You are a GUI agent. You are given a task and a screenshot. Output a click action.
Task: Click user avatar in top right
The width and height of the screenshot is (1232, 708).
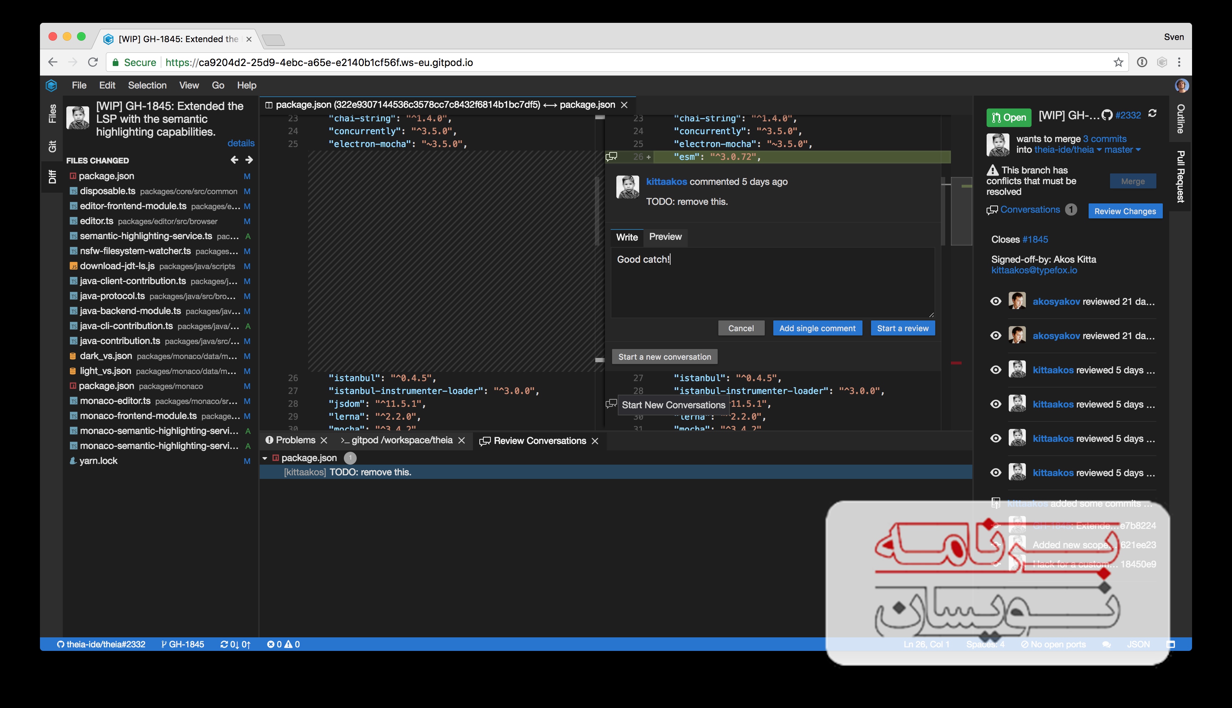pyautogui.click(x=1181, y=86)
